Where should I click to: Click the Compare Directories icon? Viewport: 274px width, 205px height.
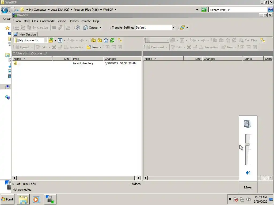[17, 27]
